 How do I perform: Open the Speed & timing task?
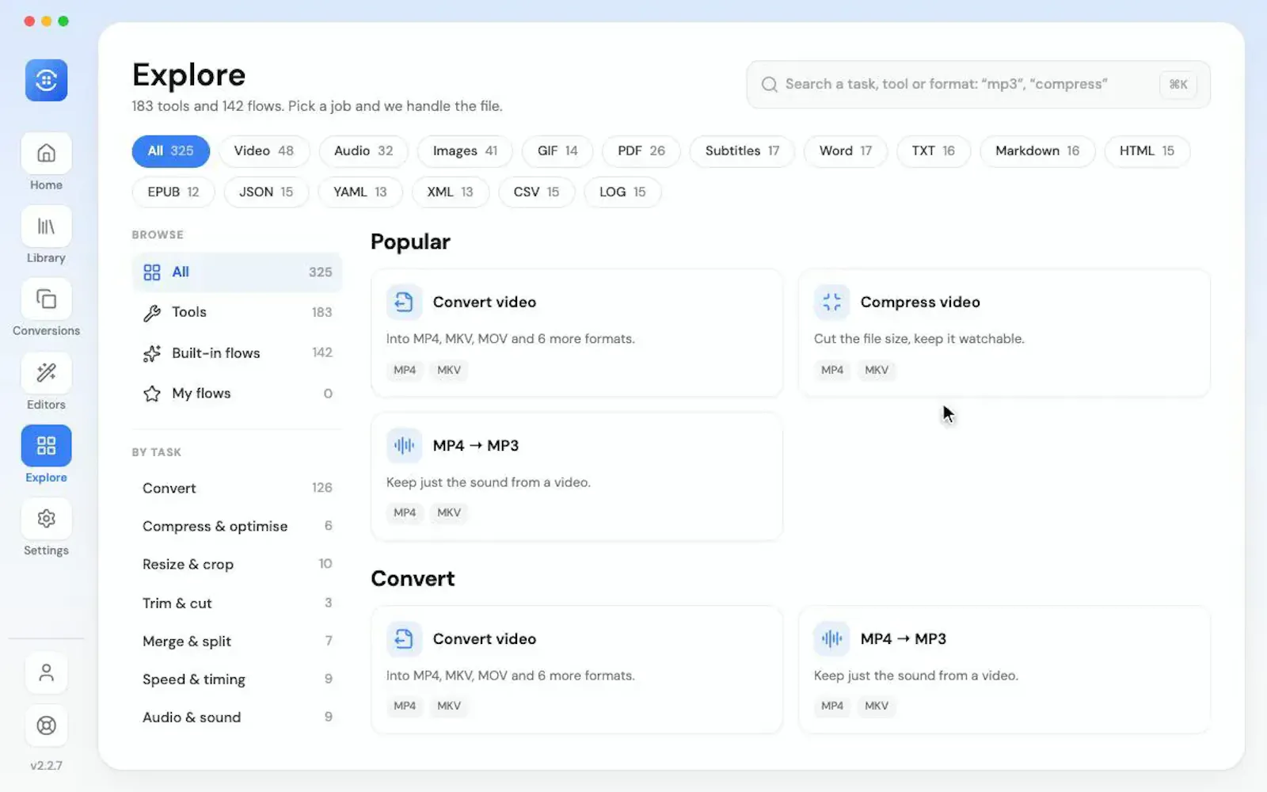237,680
